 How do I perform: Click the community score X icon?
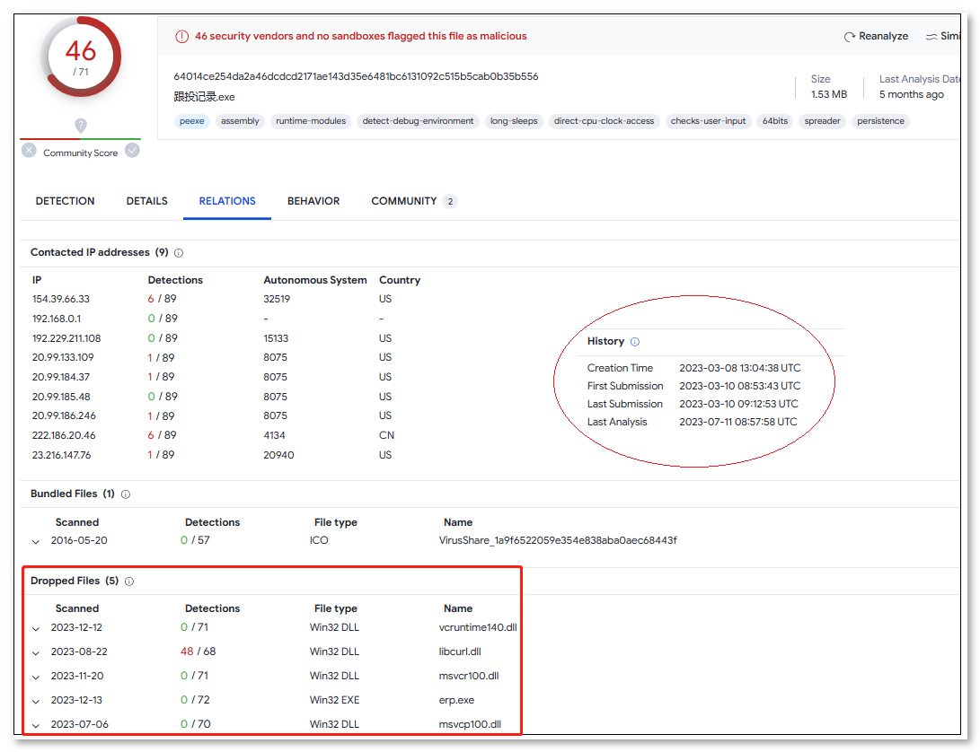[x=29, y=151]
